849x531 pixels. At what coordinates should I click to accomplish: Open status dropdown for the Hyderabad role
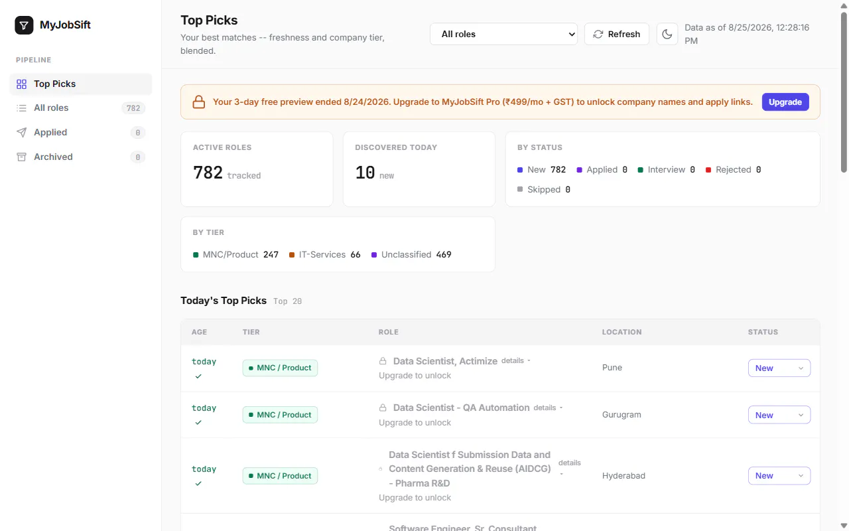point(779,476)
